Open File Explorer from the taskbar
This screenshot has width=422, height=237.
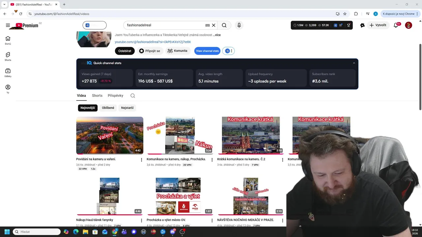point(85,232)
